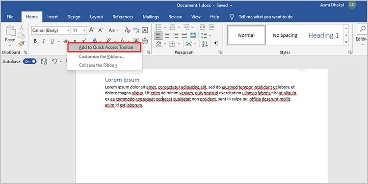This screenshot has width=368, height=184.
Task: Click the Paste clipboard icon
Action: coord(10,30)
